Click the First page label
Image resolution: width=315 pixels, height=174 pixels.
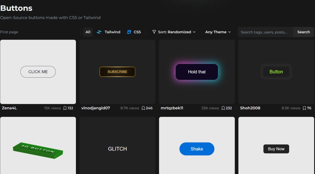[9, 32]
